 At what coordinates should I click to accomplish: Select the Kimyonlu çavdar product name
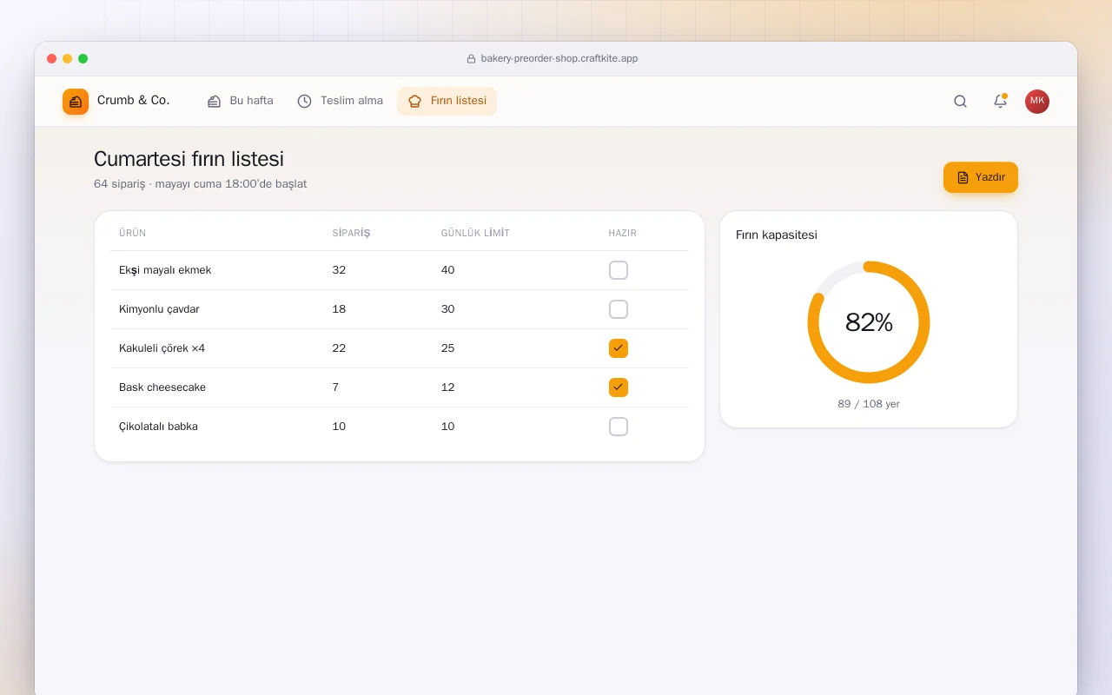(x=159, y=309)
